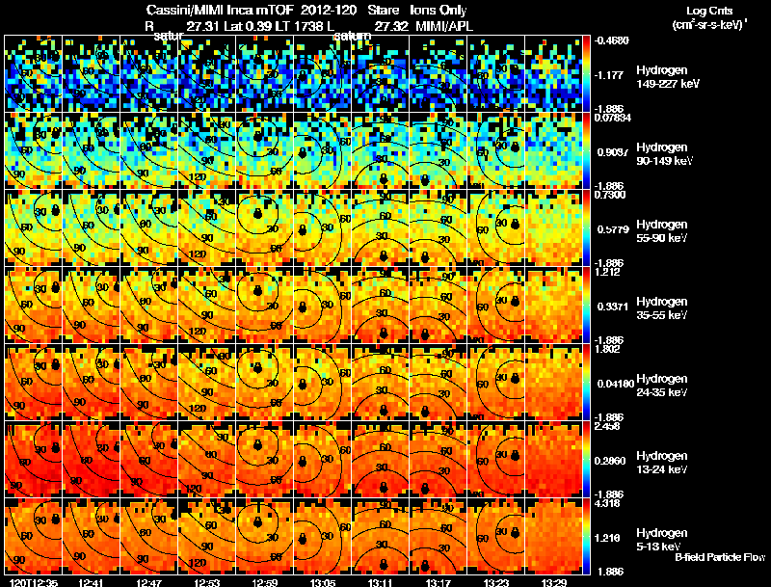
Task: Click the 120T12:35 time axis label
Action: [33, 582]
